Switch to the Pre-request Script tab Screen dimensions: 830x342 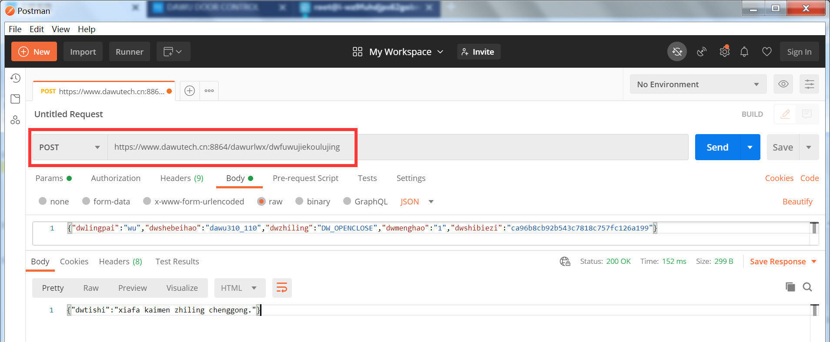click(305, 178)
